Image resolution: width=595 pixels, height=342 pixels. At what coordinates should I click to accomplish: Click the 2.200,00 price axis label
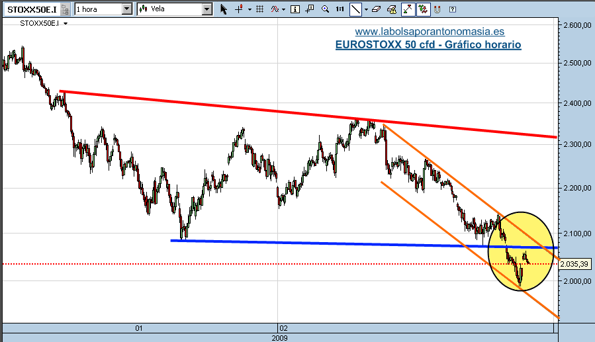coord(578,188)
